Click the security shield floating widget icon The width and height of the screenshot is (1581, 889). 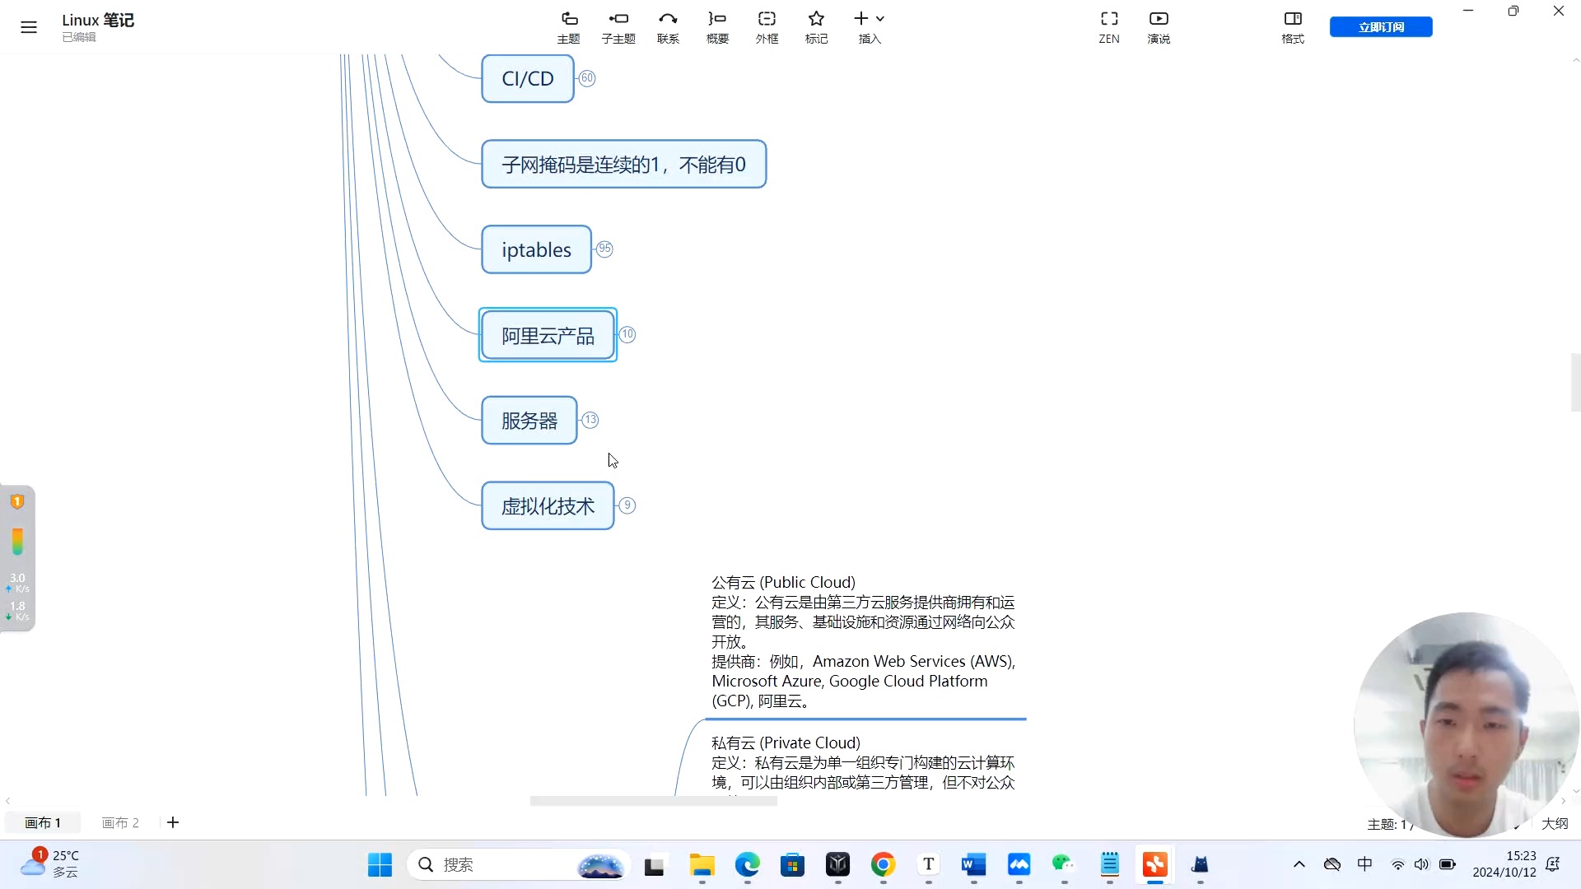[x=17, y=501]
